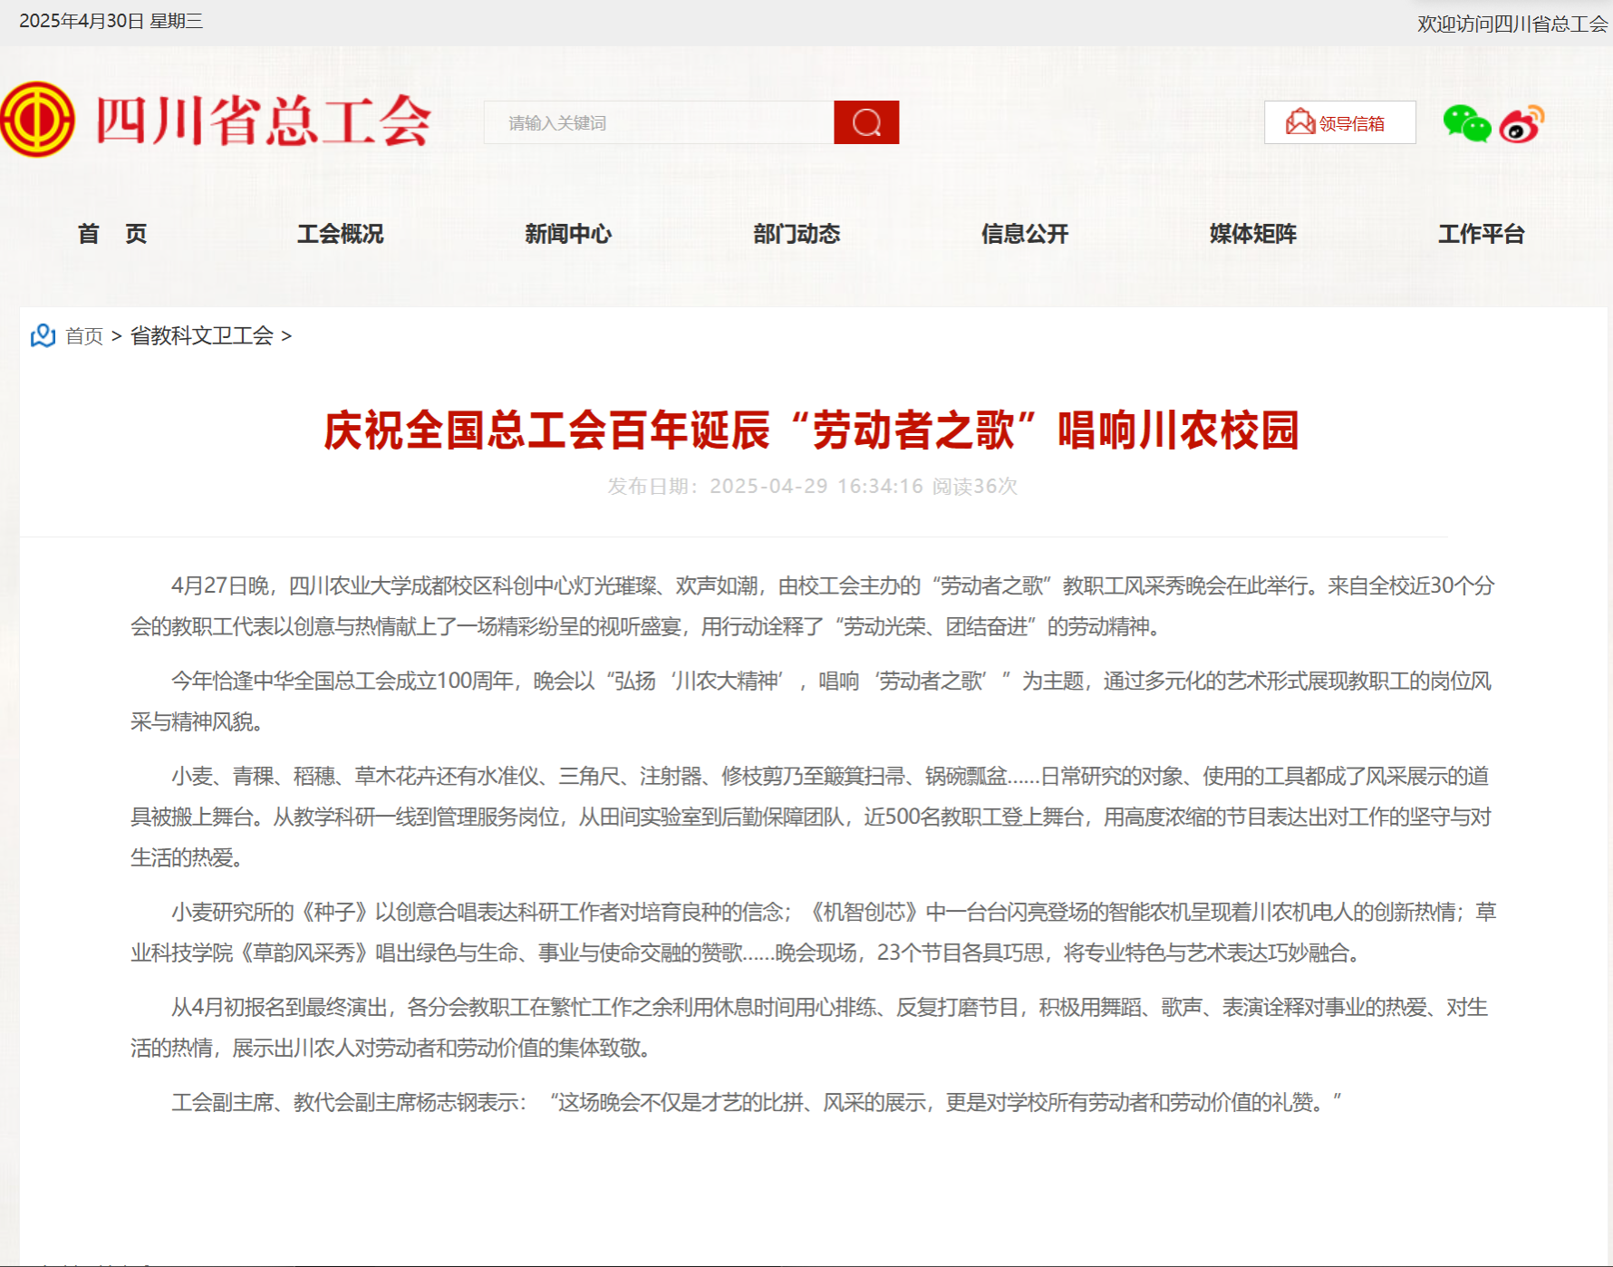Viewport: 1613px width, 1267px height.
Task: Click the 发布日期 publish date line
Action: [x=812, y=487]
